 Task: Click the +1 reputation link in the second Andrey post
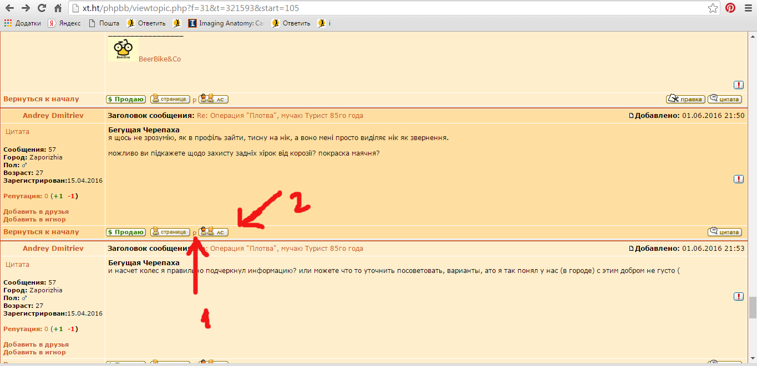(x=58, y=329)
